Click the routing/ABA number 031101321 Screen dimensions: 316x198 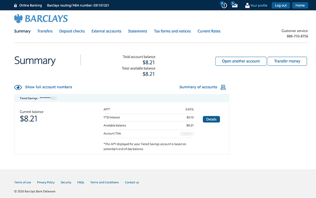click(101, 5)
